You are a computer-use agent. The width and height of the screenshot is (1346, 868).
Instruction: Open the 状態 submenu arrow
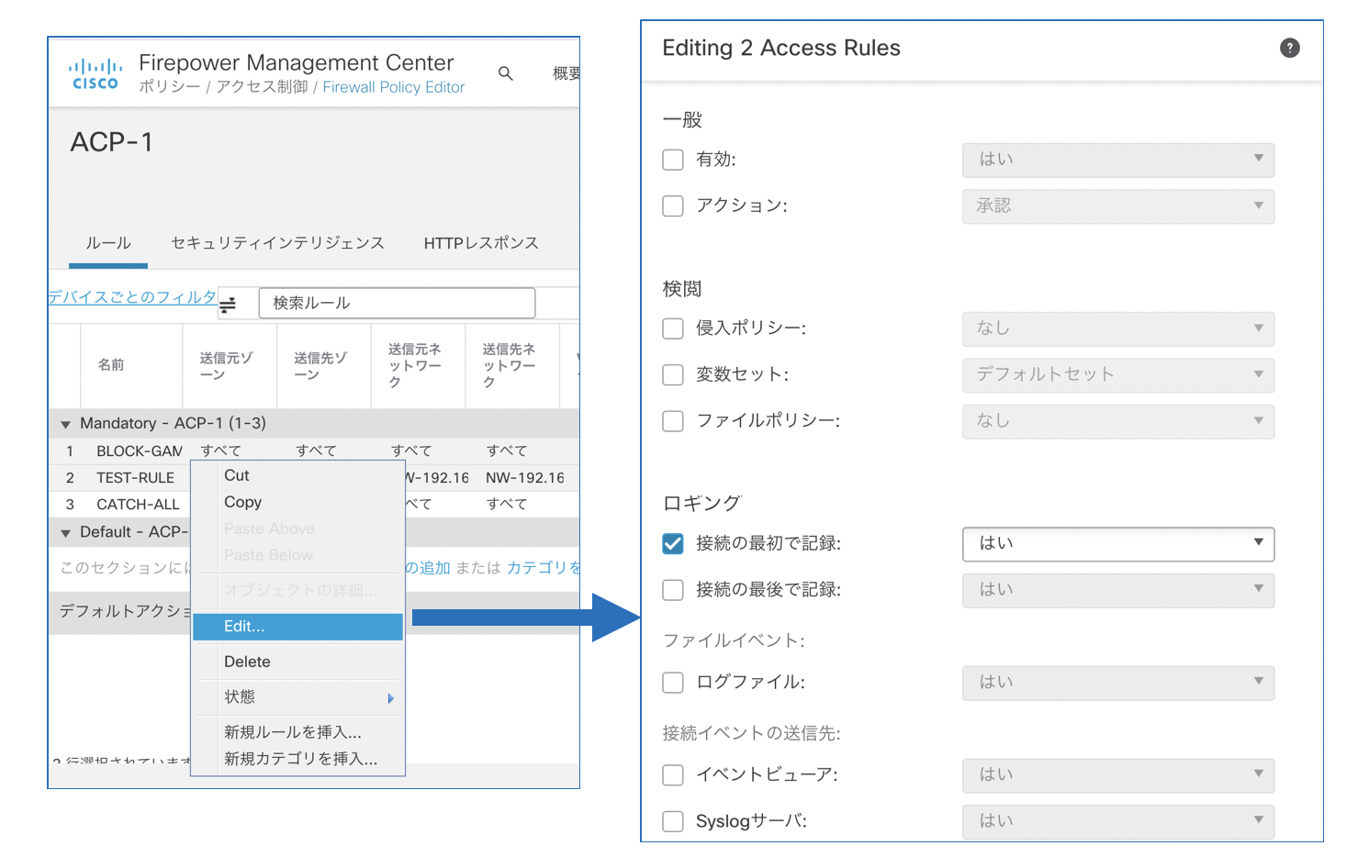click(390, 698)
